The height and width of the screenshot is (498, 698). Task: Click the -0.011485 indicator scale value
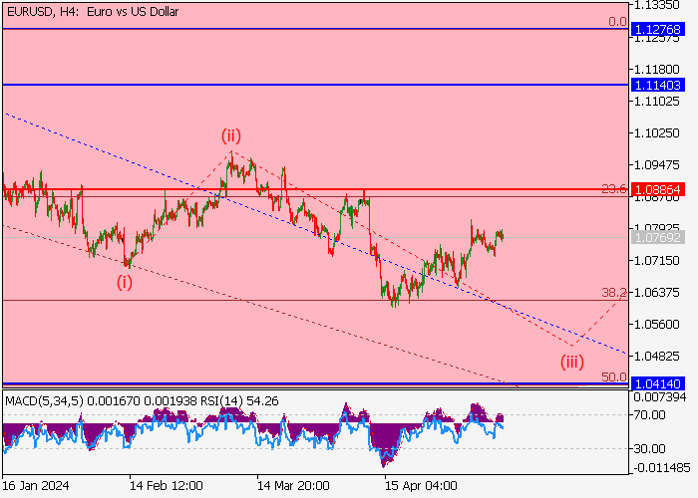pos(662,468)
